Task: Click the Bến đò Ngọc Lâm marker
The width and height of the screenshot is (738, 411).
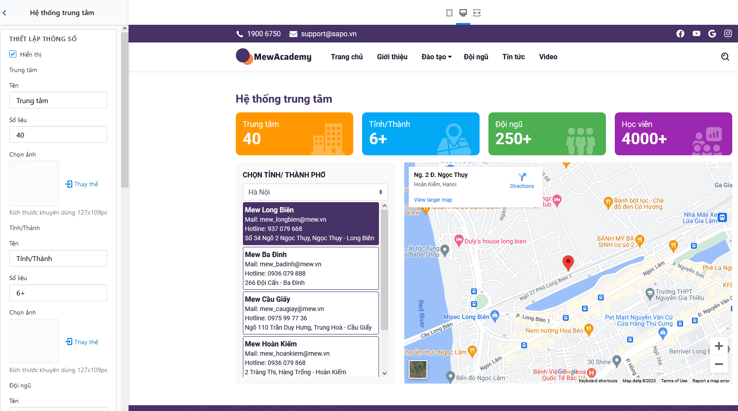Action: click(x=450, y=376)
